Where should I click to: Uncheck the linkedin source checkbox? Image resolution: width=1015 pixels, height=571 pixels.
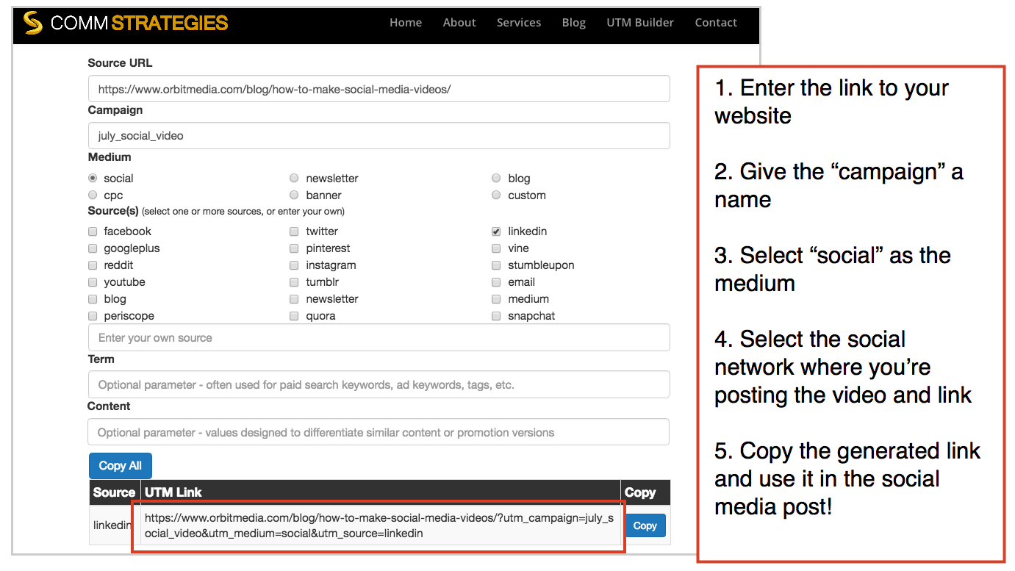point(496,231)
